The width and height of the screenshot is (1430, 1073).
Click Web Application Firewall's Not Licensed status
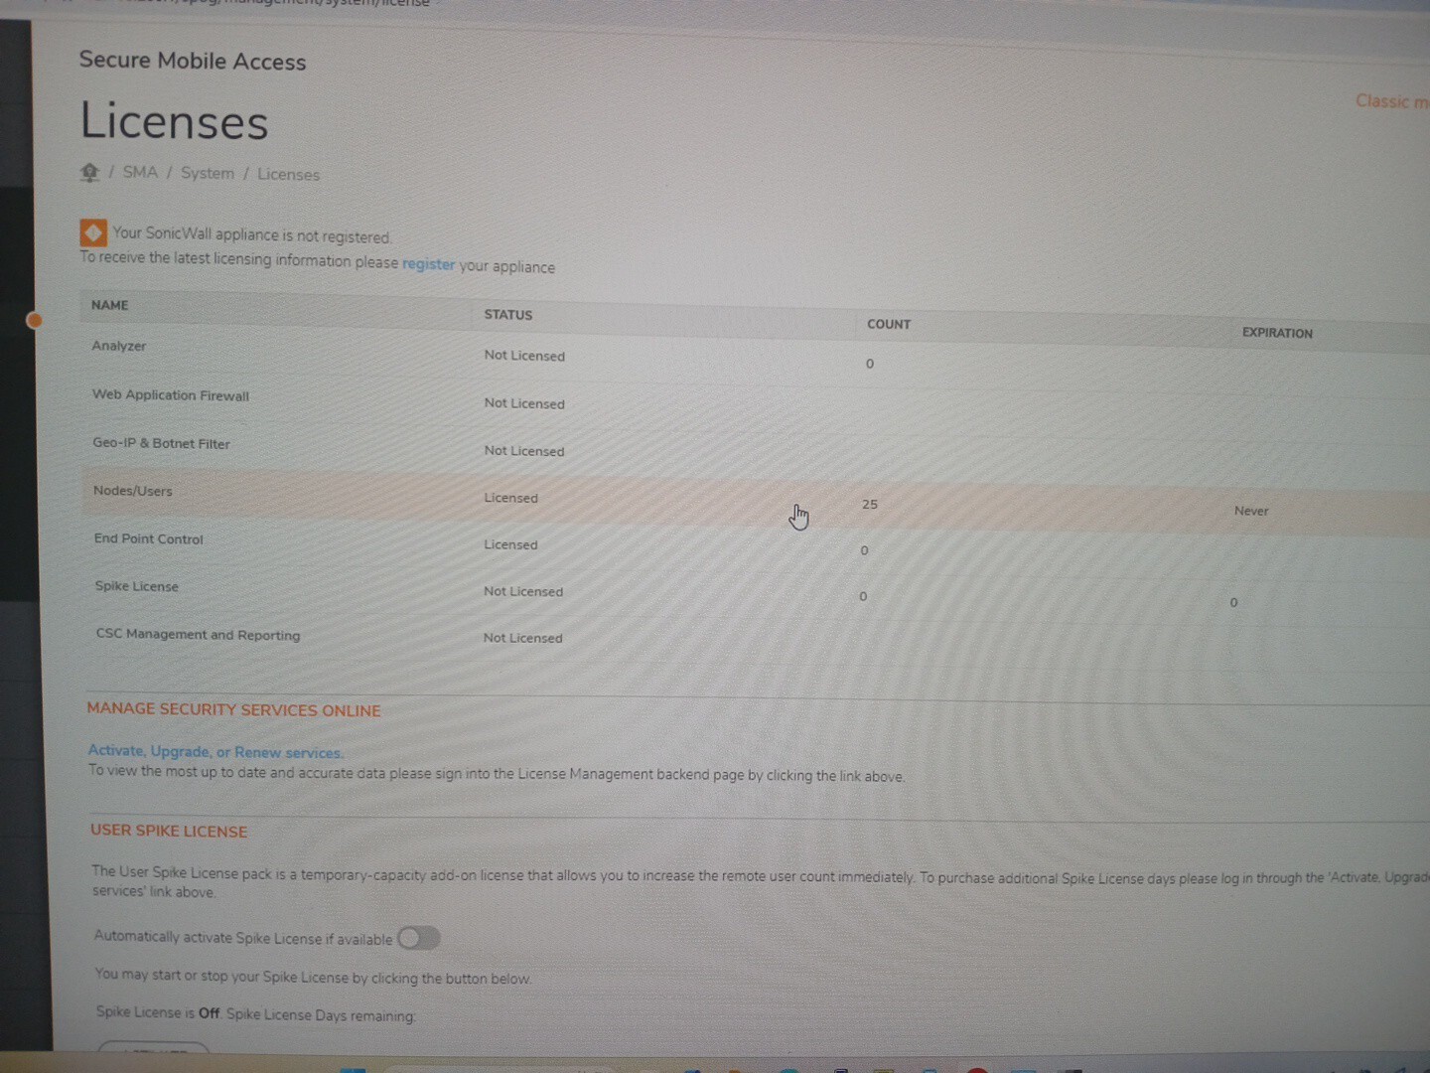[524, 403]
